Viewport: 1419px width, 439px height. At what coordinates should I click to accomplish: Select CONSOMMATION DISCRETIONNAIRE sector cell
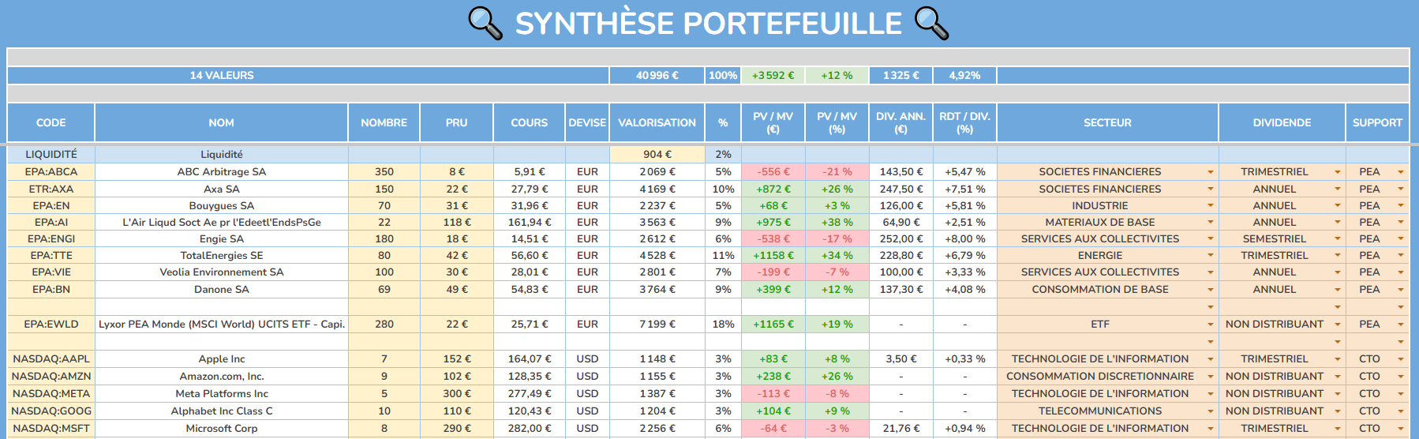coord(1107,377)
